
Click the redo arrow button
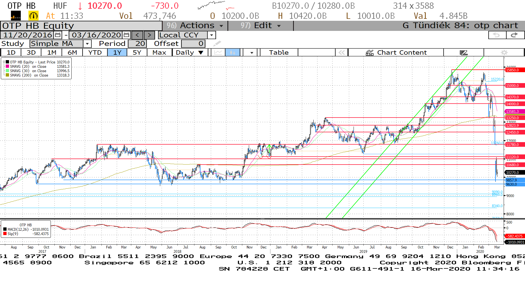click(x=515, y=35)
